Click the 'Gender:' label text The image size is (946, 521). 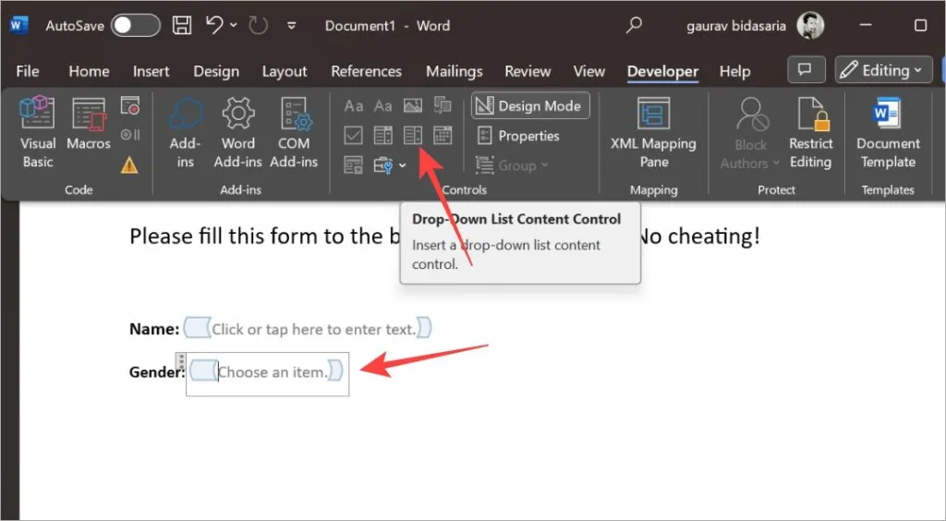tap(157, 372)
